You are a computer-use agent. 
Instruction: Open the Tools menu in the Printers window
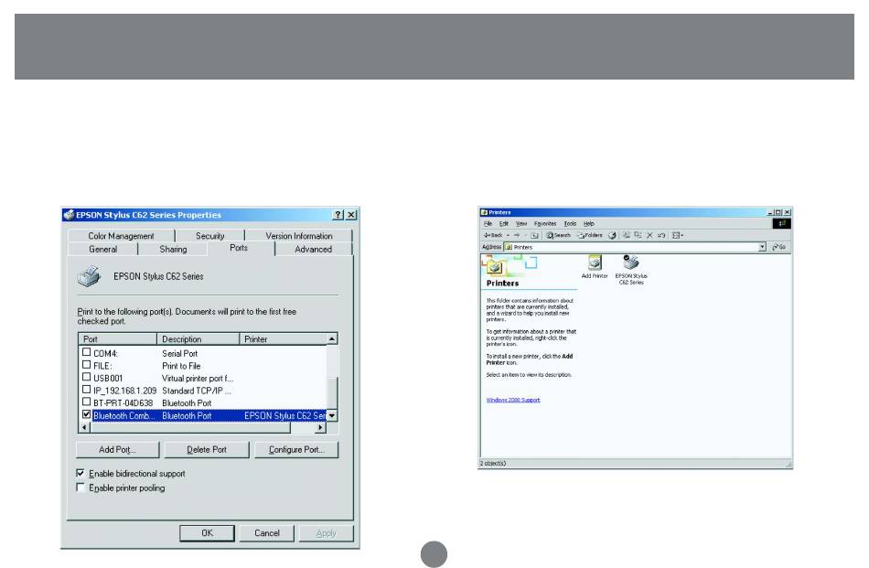[x=570, y=224]
